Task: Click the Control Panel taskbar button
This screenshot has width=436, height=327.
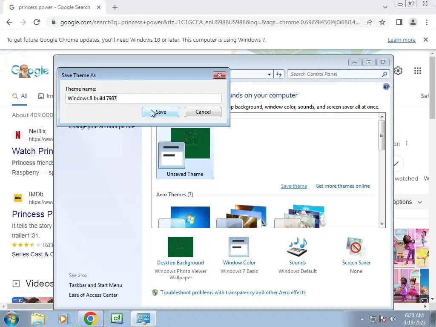Action: tap(143, 318)
